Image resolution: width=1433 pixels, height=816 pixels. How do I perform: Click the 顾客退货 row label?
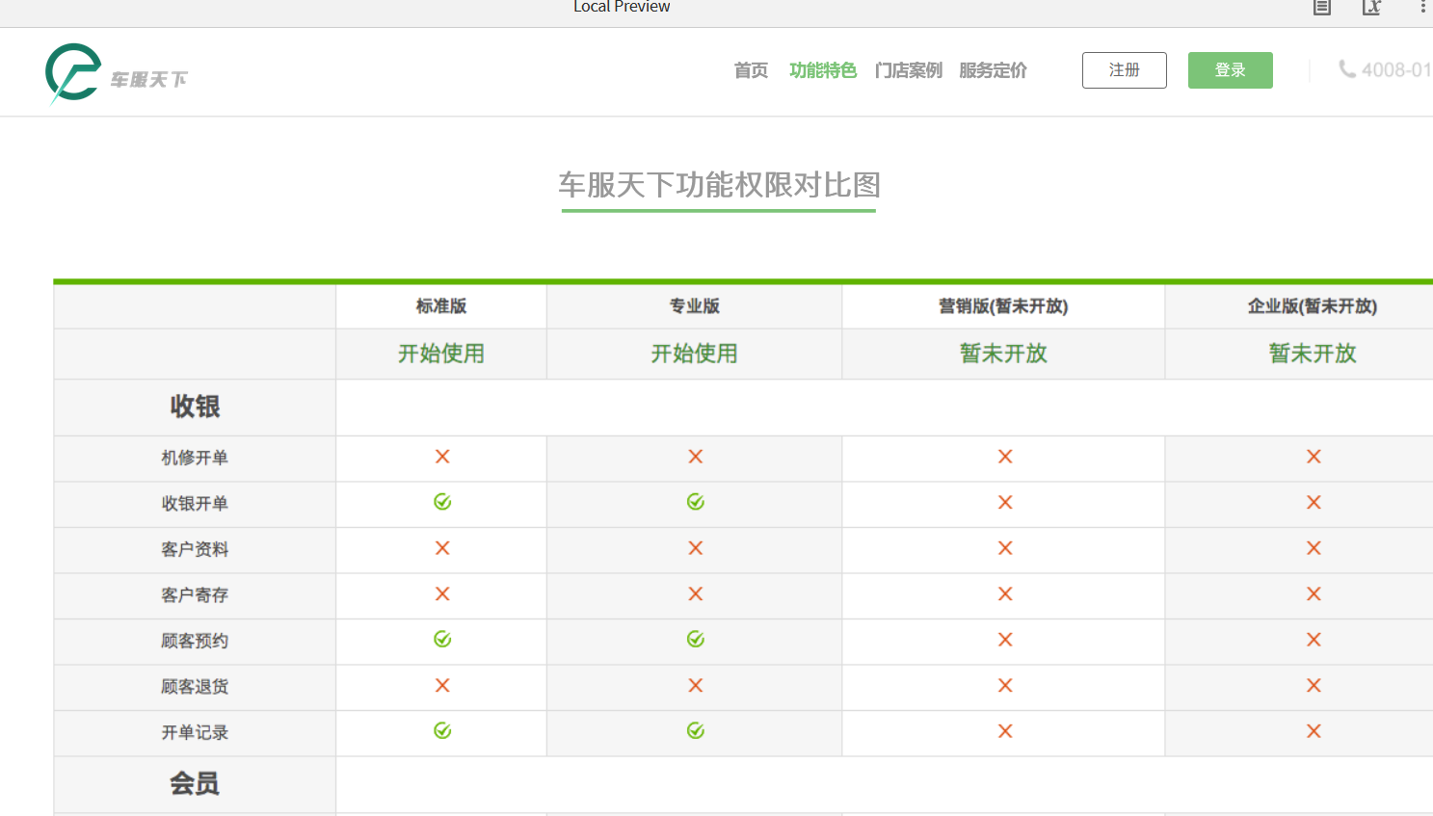tap(195, 687)
